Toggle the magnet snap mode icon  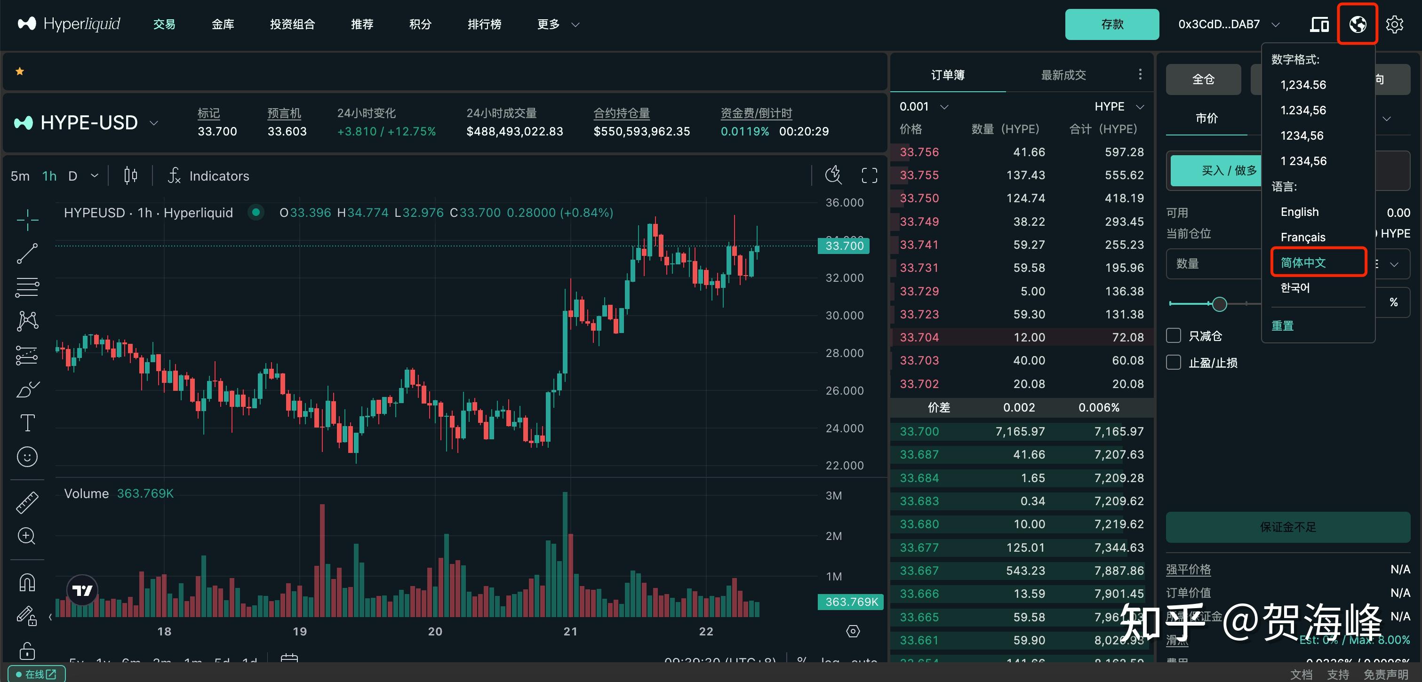27,582
